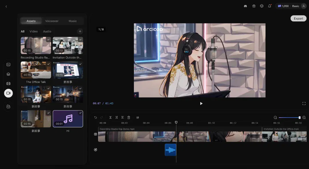The width and height of the screenshot is (309, 169).
Task: Open the 1,050 credits balance
Action: pyautogui.click(x=283, y=6)
